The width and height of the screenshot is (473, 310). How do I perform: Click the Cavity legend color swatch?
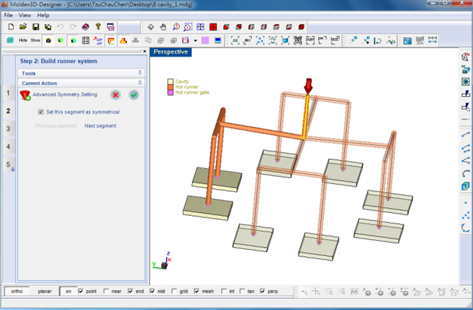pos(171,81)
